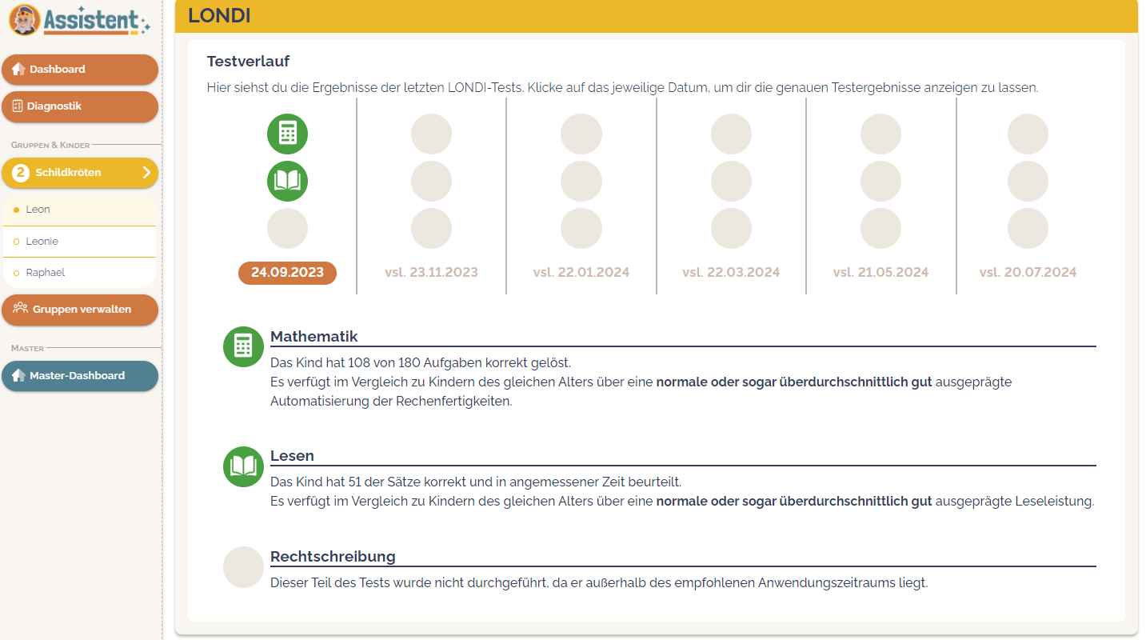Select child Leon in the list
The image size is (1146, 640).
pos(38,210)
